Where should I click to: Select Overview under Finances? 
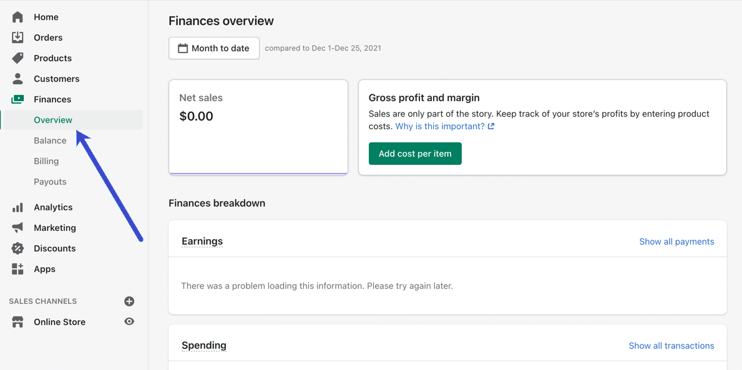pyautogui.click(x=52, y=119)
